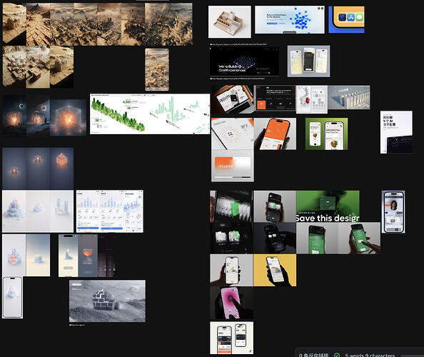Select the food app phones on green
Screen dimensions: 424x357
pyautogui.click(x=327, y=134)
